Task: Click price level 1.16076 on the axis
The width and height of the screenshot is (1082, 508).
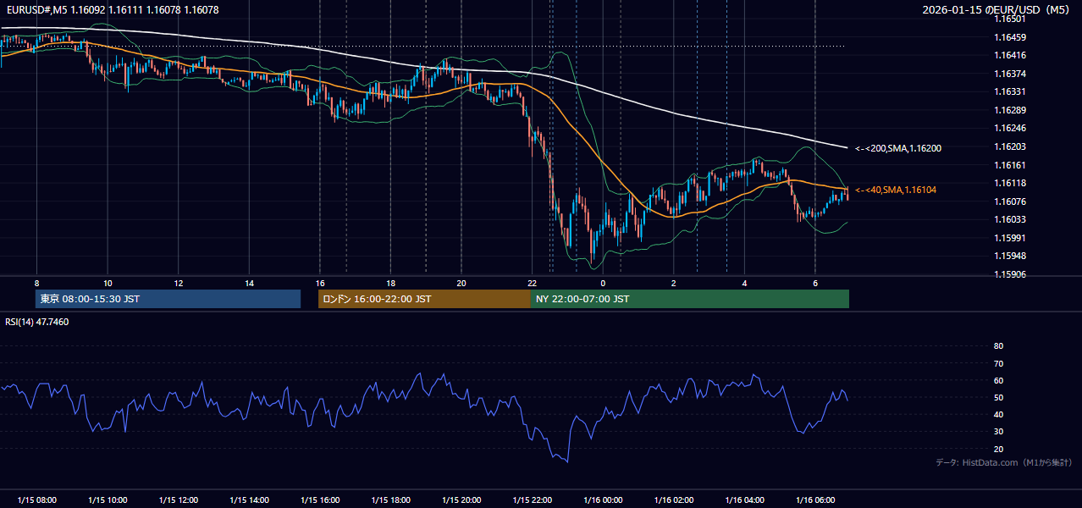Action: click(x=1010, y=202)
